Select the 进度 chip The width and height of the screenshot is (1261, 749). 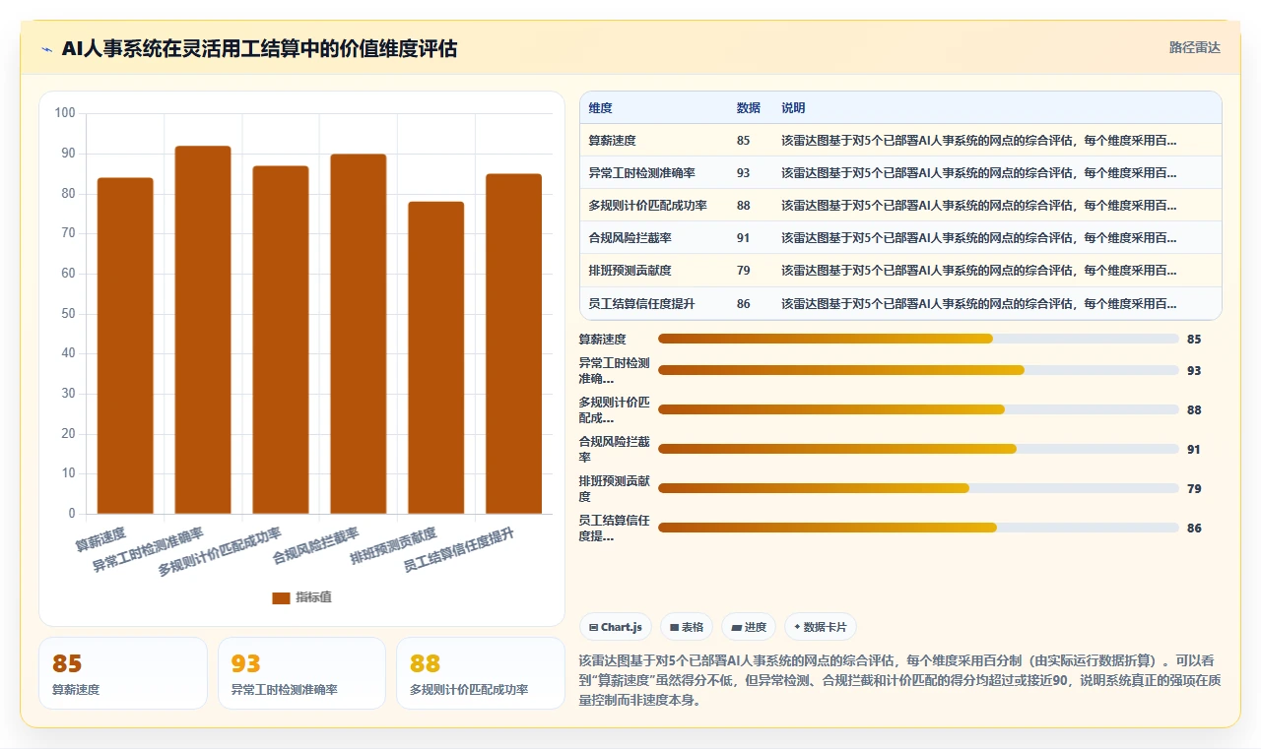(x=749, y=627)
